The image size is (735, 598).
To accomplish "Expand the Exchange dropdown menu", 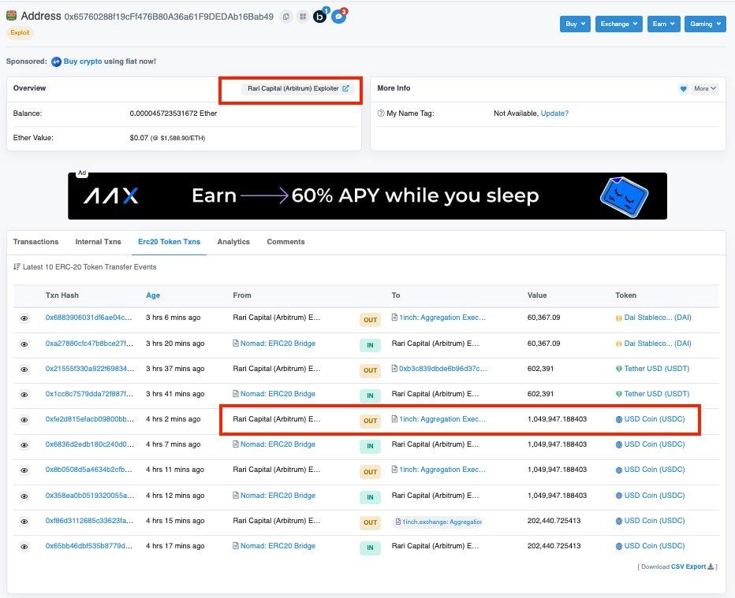I will pyautogui.click(x=618, y=24).
